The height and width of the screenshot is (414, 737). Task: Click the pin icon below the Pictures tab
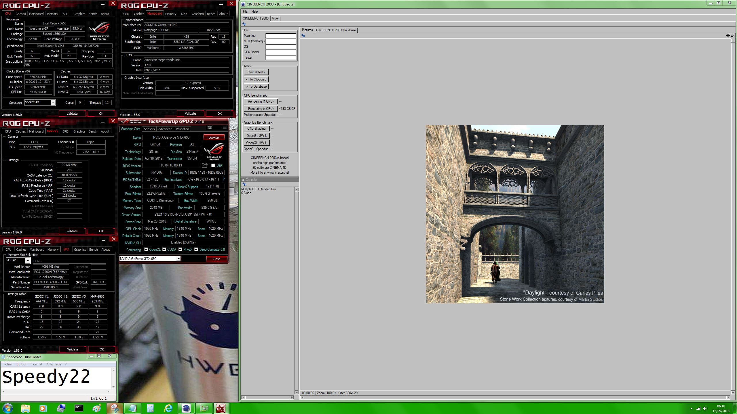tap(303, 36)
